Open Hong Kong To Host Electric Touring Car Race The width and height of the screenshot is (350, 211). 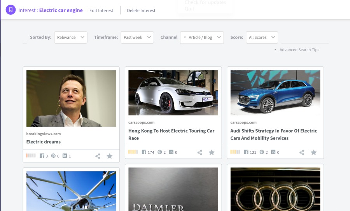point(171,134)
